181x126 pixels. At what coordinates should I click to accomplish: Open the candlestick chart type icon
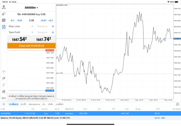click(x=4, y=78)
